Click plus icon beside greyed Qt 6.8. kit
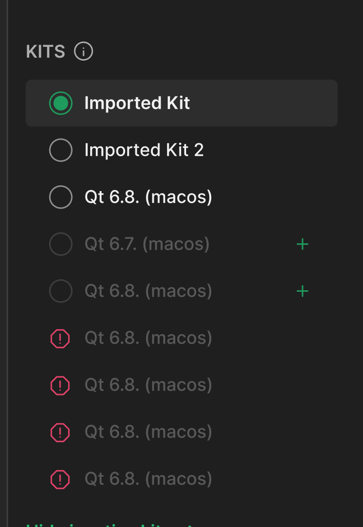 coord(302,292)
